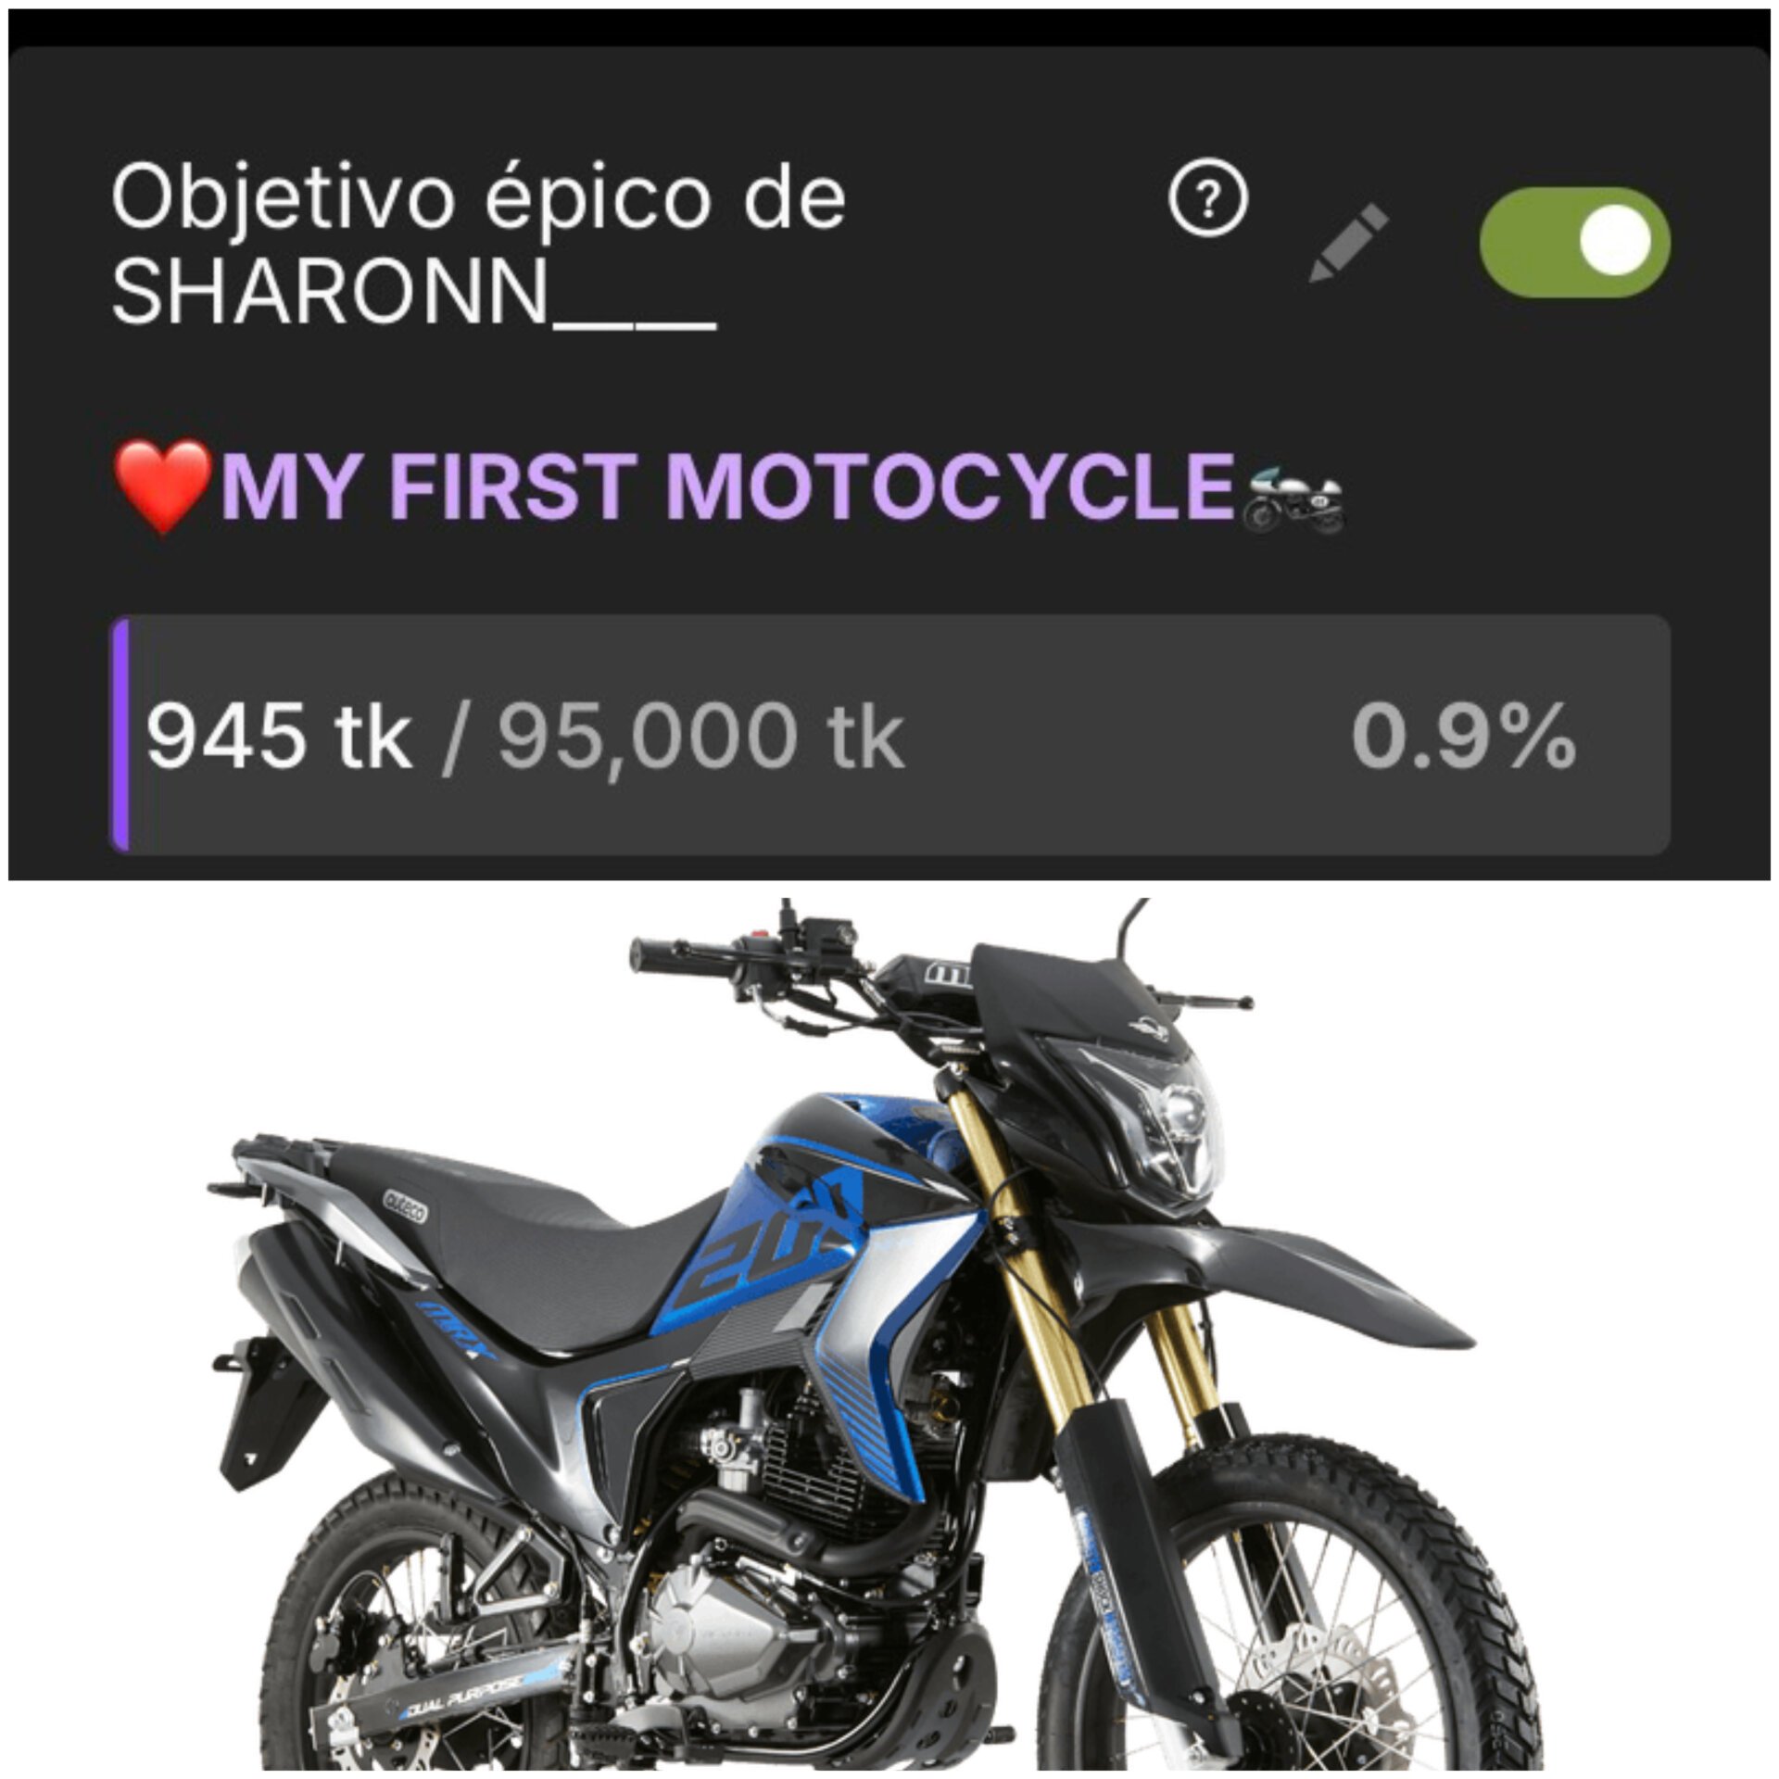Viewport: 1779px width, 1779px height.
Task: Disable the green epic goal toggle
Action: [1575, 242]
